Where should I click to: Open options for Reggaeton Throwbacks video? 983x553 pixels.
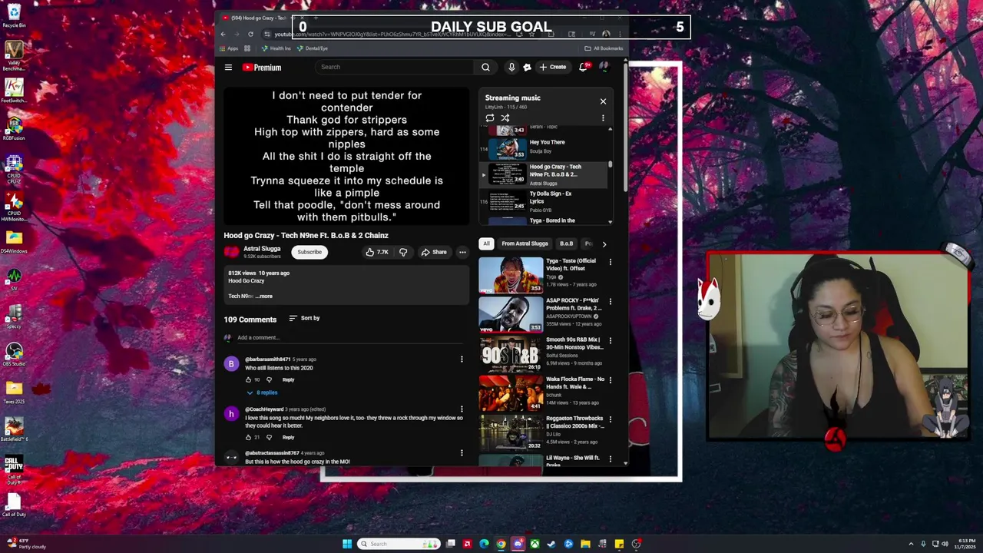pyautogui.click(x=611, y=419)
